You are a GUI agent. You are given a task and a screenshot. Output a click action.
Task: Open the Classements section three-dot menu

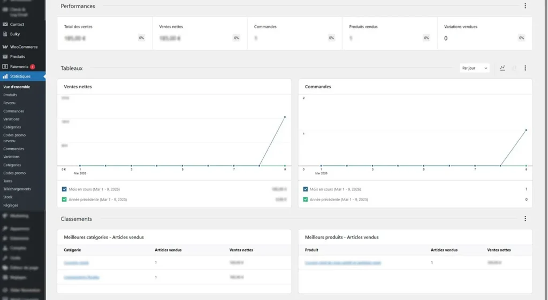[x=525, y=219]
